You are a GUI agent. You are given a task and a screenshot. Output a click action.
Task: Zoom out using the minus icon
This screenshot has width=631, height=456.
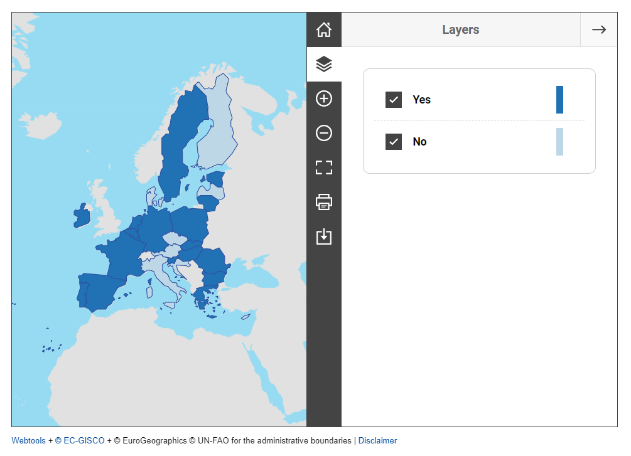pos(324,133)
